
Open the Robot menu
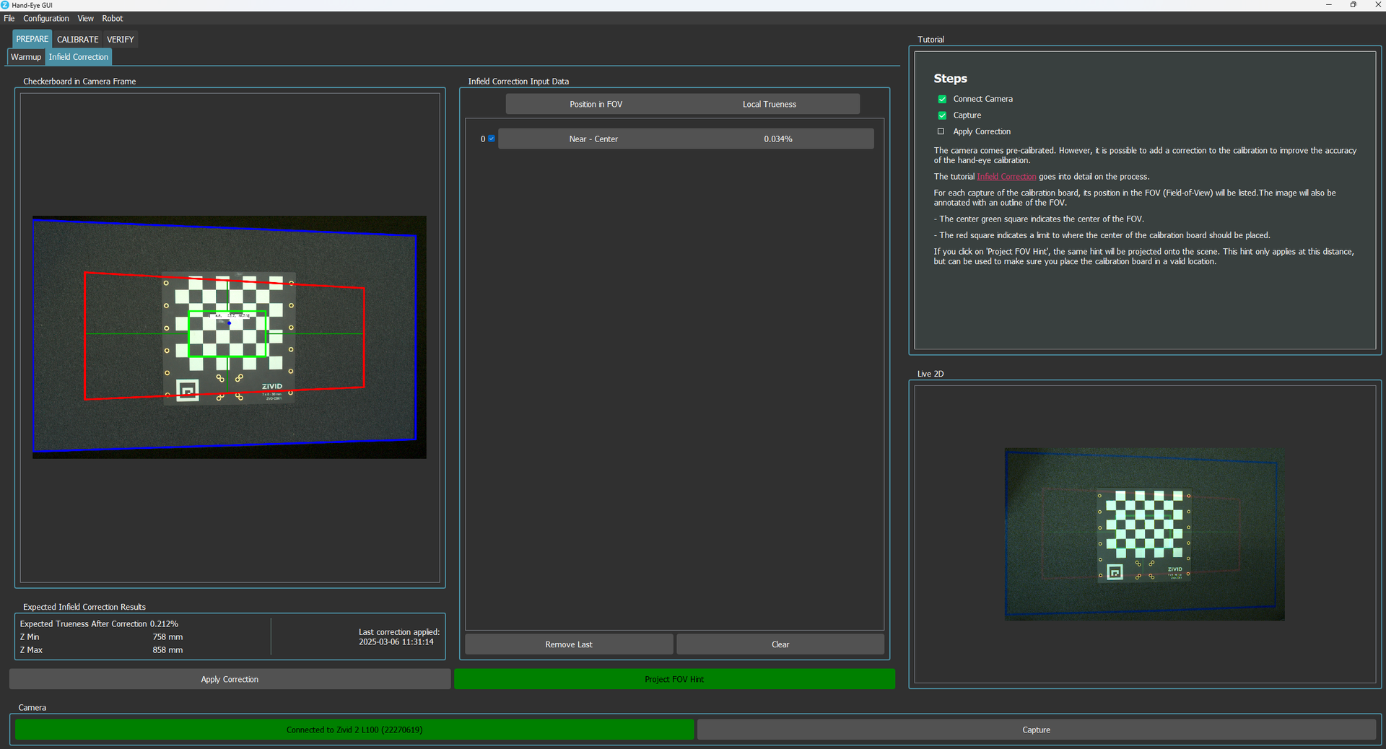coord(112,18)
